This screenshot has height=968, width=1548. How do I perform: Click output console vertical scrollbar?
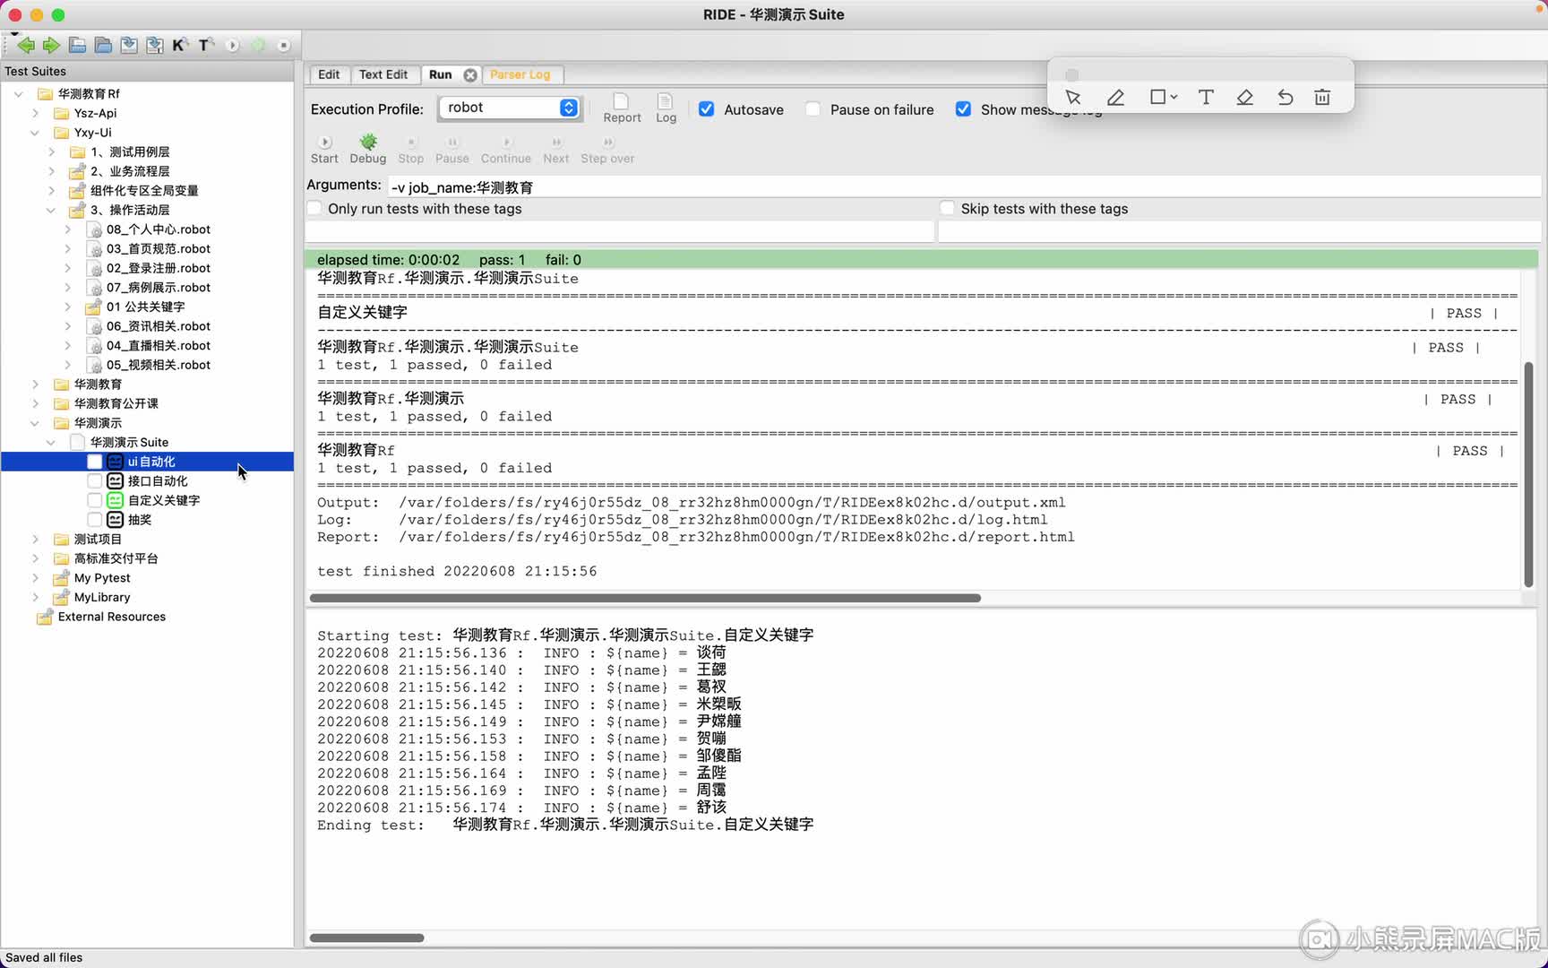coord(1529,474)
